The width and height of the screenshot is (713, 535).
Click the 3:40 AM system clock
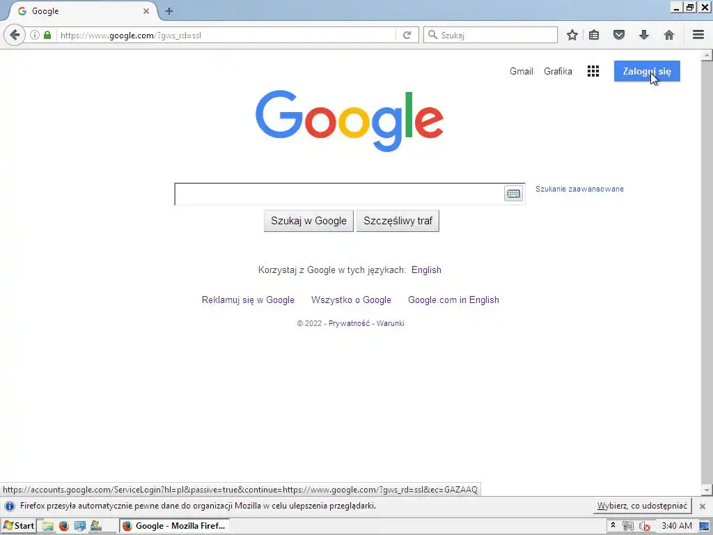coord(677,526)
